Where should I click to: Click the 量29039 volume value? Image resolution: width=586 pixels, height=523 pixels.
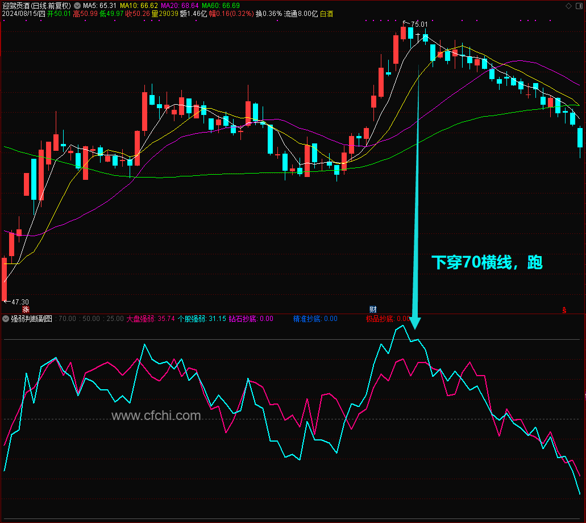(165, 14)
